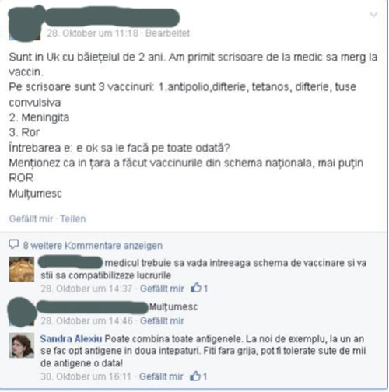Like the main post via Gefällt mir
The image size is (389, 392).
(x=31, y=219)
